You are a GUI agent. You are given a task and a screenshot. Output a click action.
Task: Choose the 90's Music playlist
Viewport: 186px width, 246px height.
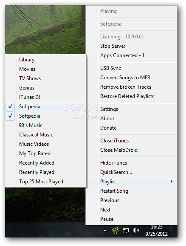45,125
